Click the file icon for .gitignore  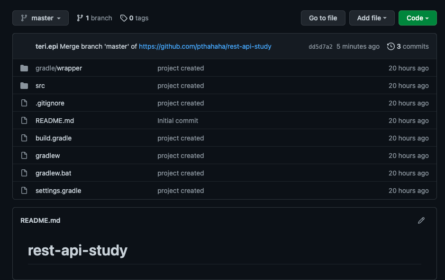24,103
